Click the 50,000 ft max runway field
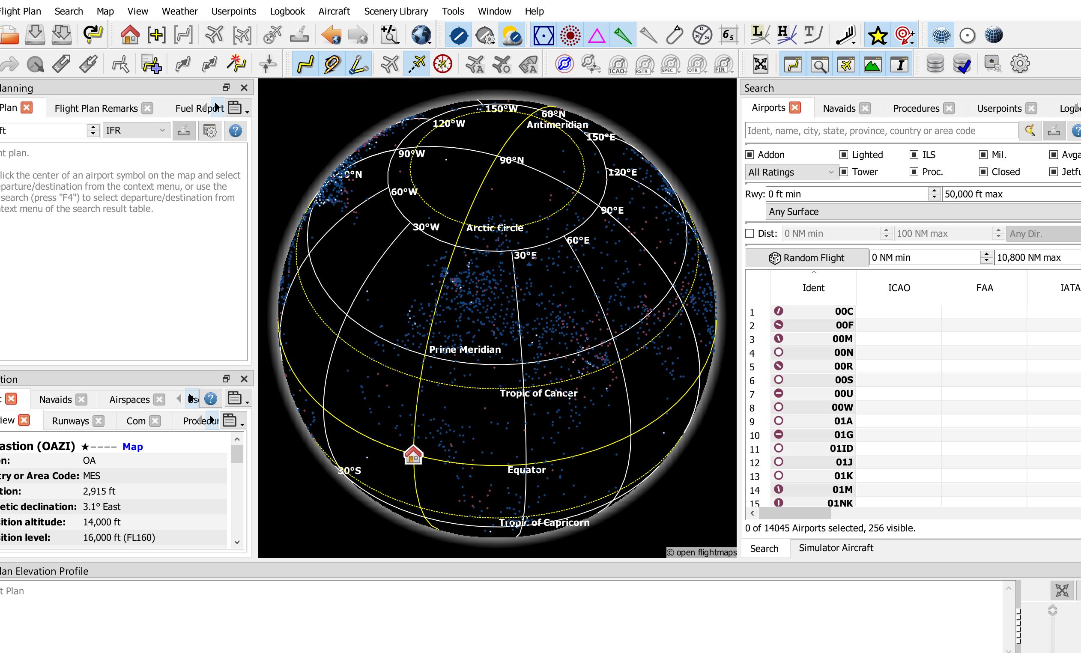 click(x=1011, y=194)
